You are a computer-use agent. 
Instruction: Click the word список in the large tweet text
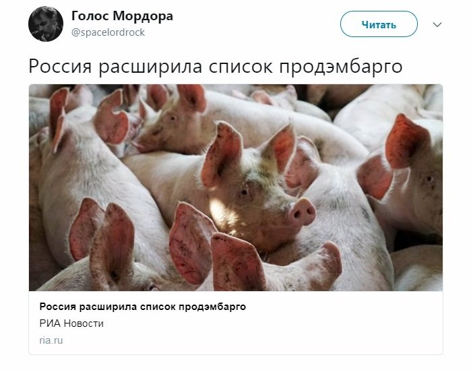[241, 67]
